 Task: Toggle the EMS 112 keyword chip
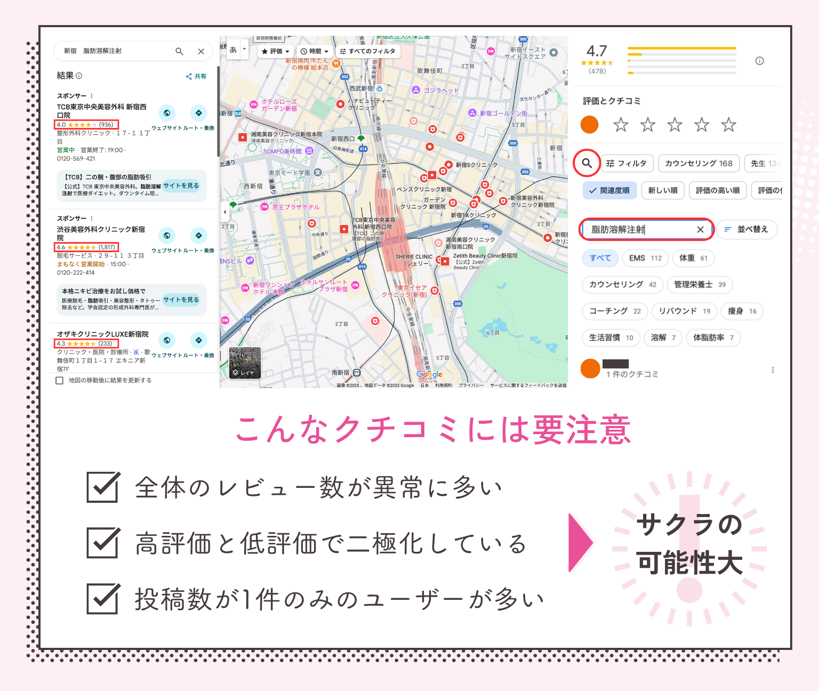pyautogui.click(x=645, y=258)
